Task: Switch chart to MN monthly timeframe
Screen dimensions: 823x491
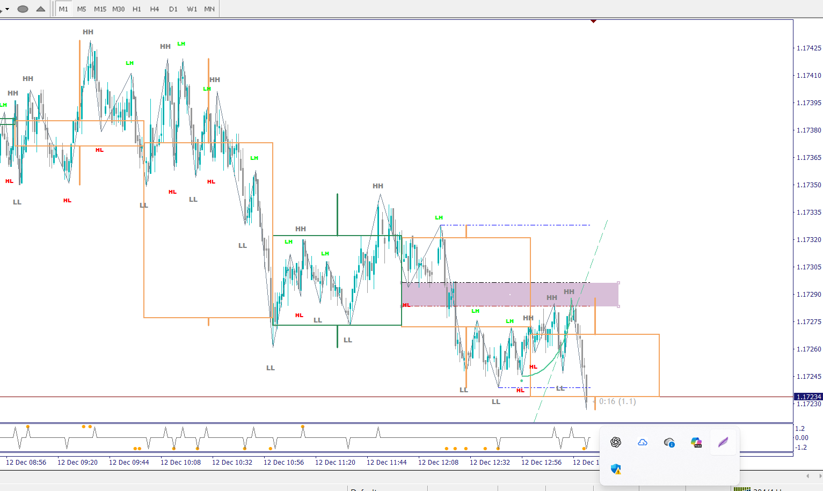Action: (x=209, y=9)
